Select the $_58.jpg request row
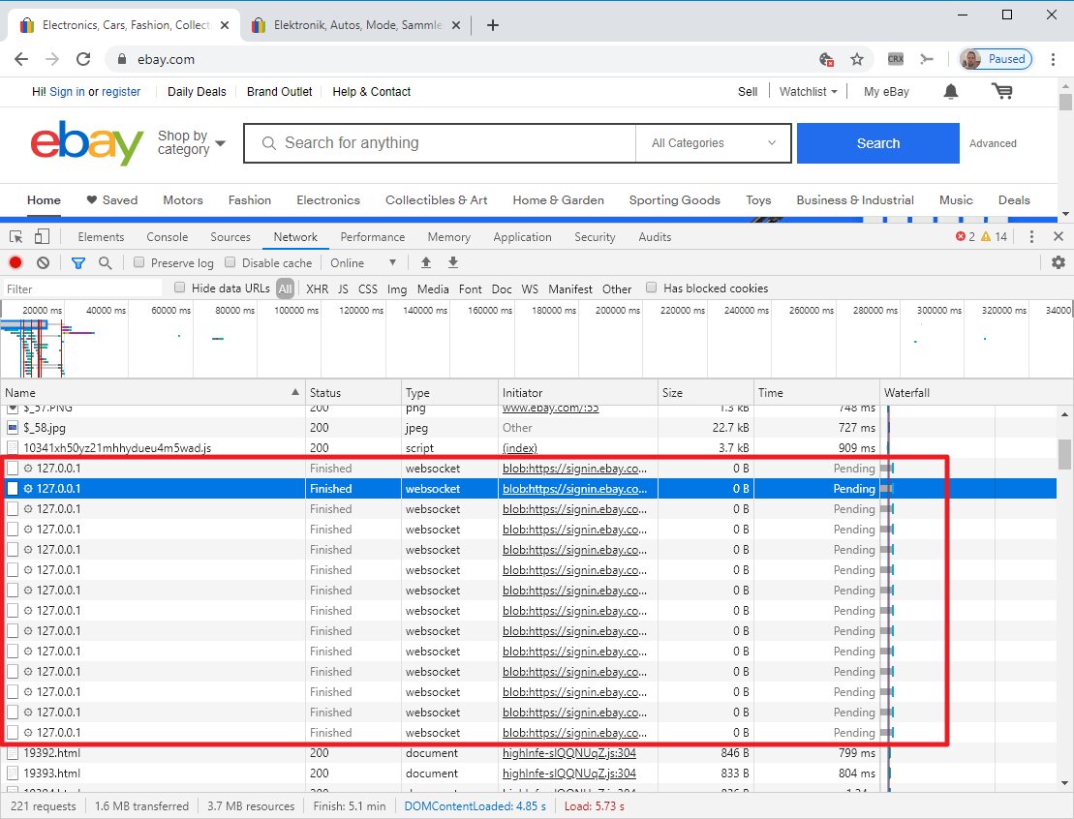The height and width of the screenshot is (819, 1074). 528,427
